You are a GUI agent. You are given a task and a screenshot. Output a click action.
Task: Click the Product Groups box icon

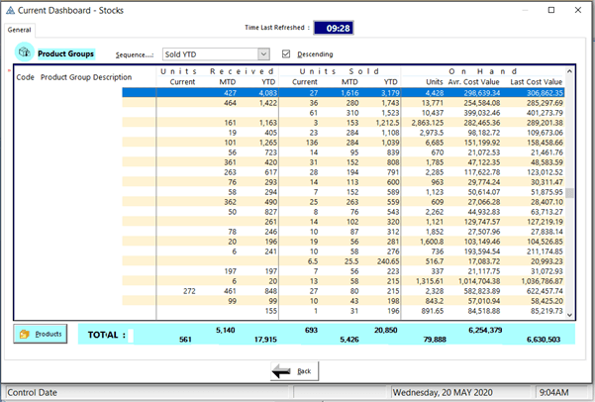tap(25, 52)
